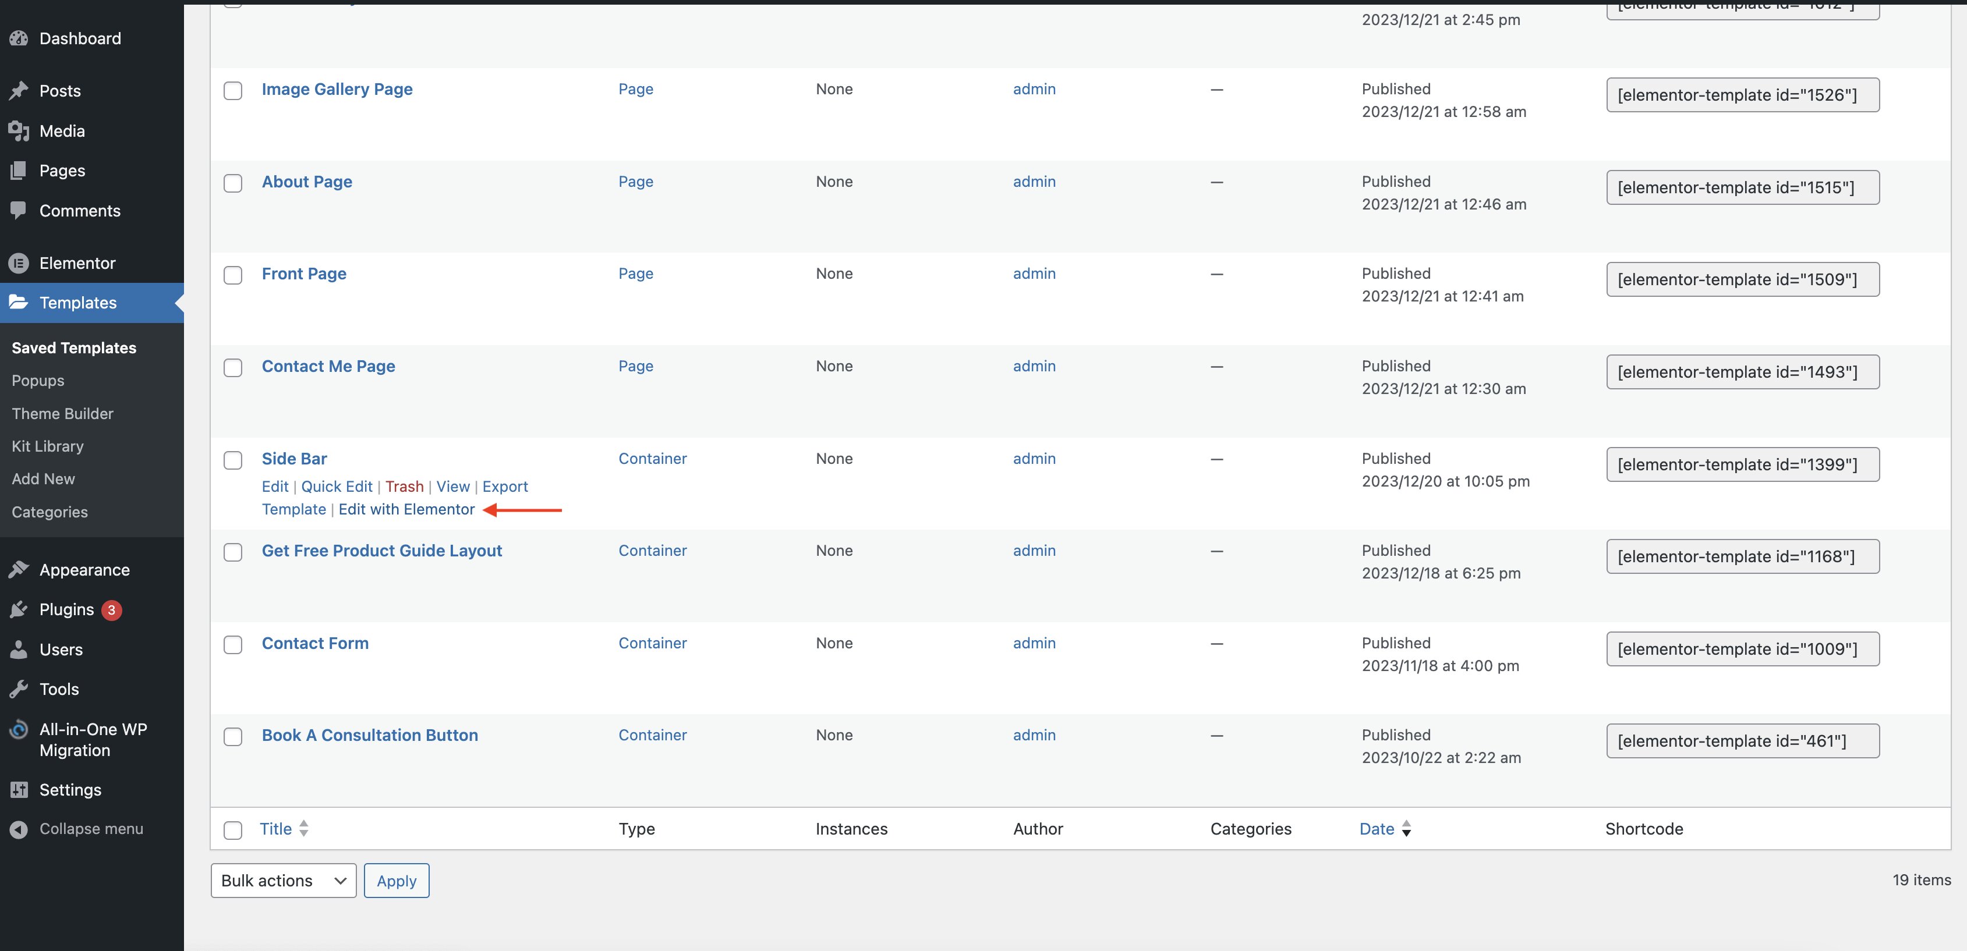
Task: Sort templates by Title column arrow
Action: point(303,829)
